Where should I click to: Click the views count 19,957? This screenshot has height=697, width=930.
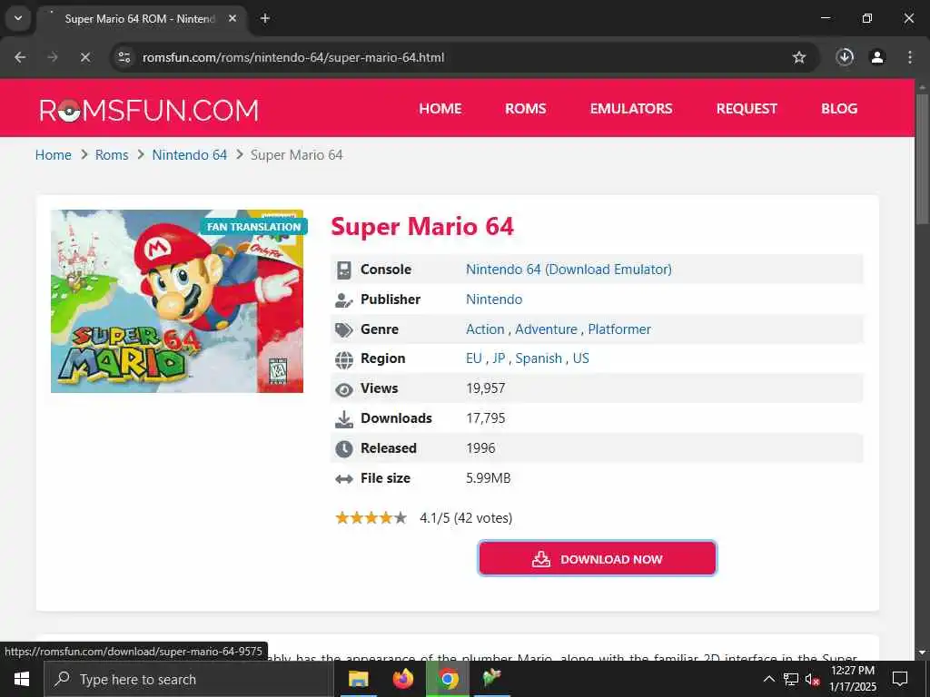485,388
